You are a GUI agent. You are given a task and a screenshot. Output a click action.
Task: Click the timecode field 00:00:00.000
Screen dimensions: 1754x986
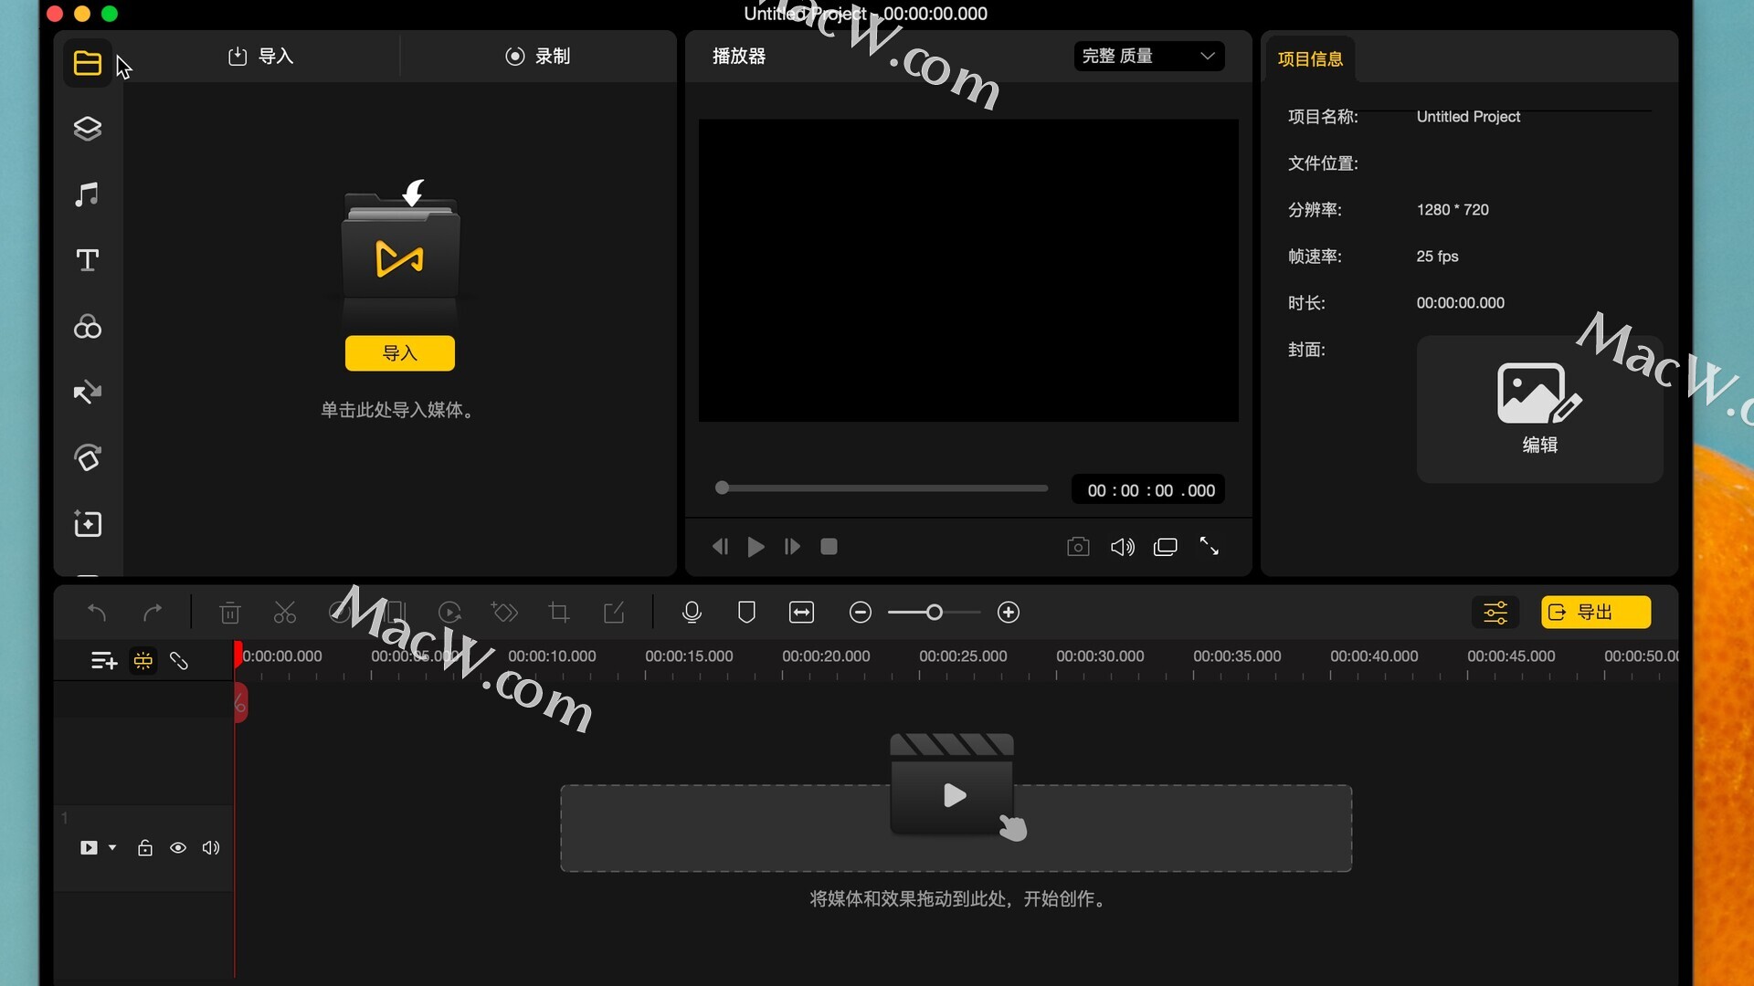pos(1149,490)
